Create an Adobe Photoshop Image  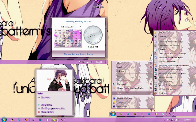click(175, 70)
